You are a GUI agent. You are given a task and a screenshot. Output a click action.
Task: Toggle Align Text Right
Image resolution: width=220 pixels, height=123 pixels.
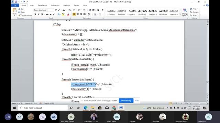(81, 14)
